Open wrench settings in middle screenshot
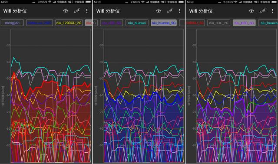This screenshot has height=164, width=278. (x=170, y=11)
